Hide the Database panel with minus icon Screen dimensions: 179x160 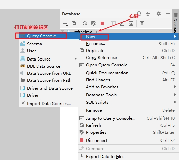click(168, 14)
